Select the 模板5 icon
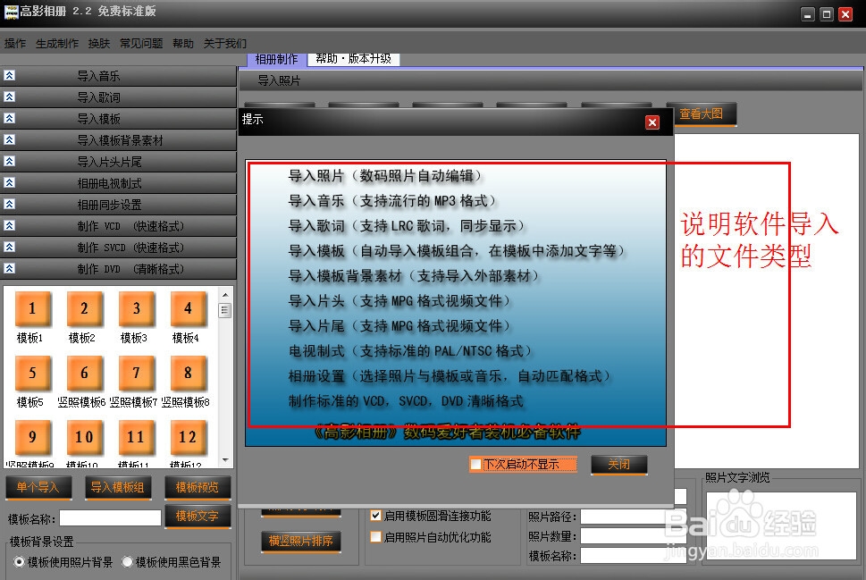Screen dimensions: 866x580 point(32,373)
